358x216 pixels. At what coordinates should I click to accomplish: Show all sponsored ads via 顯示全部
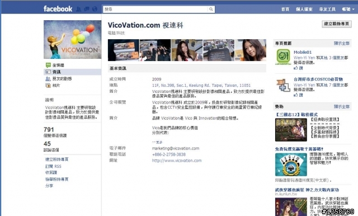(342, 107)
